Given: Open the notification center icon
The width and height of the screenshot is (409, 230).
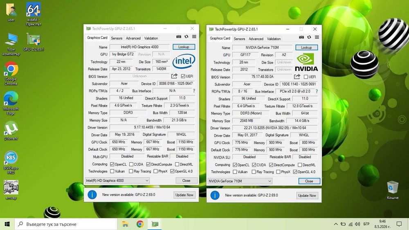Looking at the screenshot, I should tap(399, 224).
